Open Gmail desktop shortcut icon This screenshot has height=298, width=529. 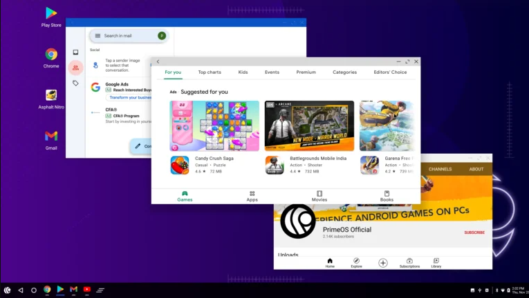pyautogui.click(x=51, y=136)
